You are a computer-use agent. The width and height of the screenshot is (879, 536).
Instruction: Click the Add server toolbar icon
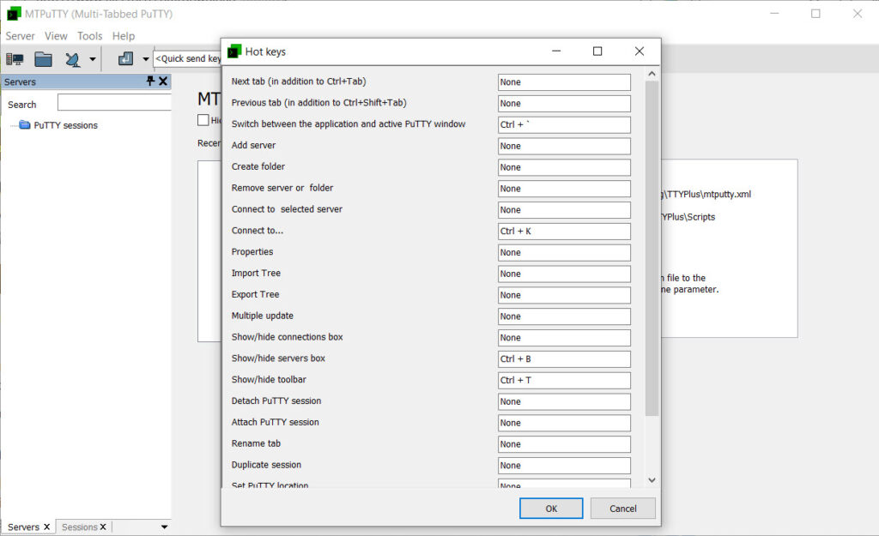tap(15, 59)
